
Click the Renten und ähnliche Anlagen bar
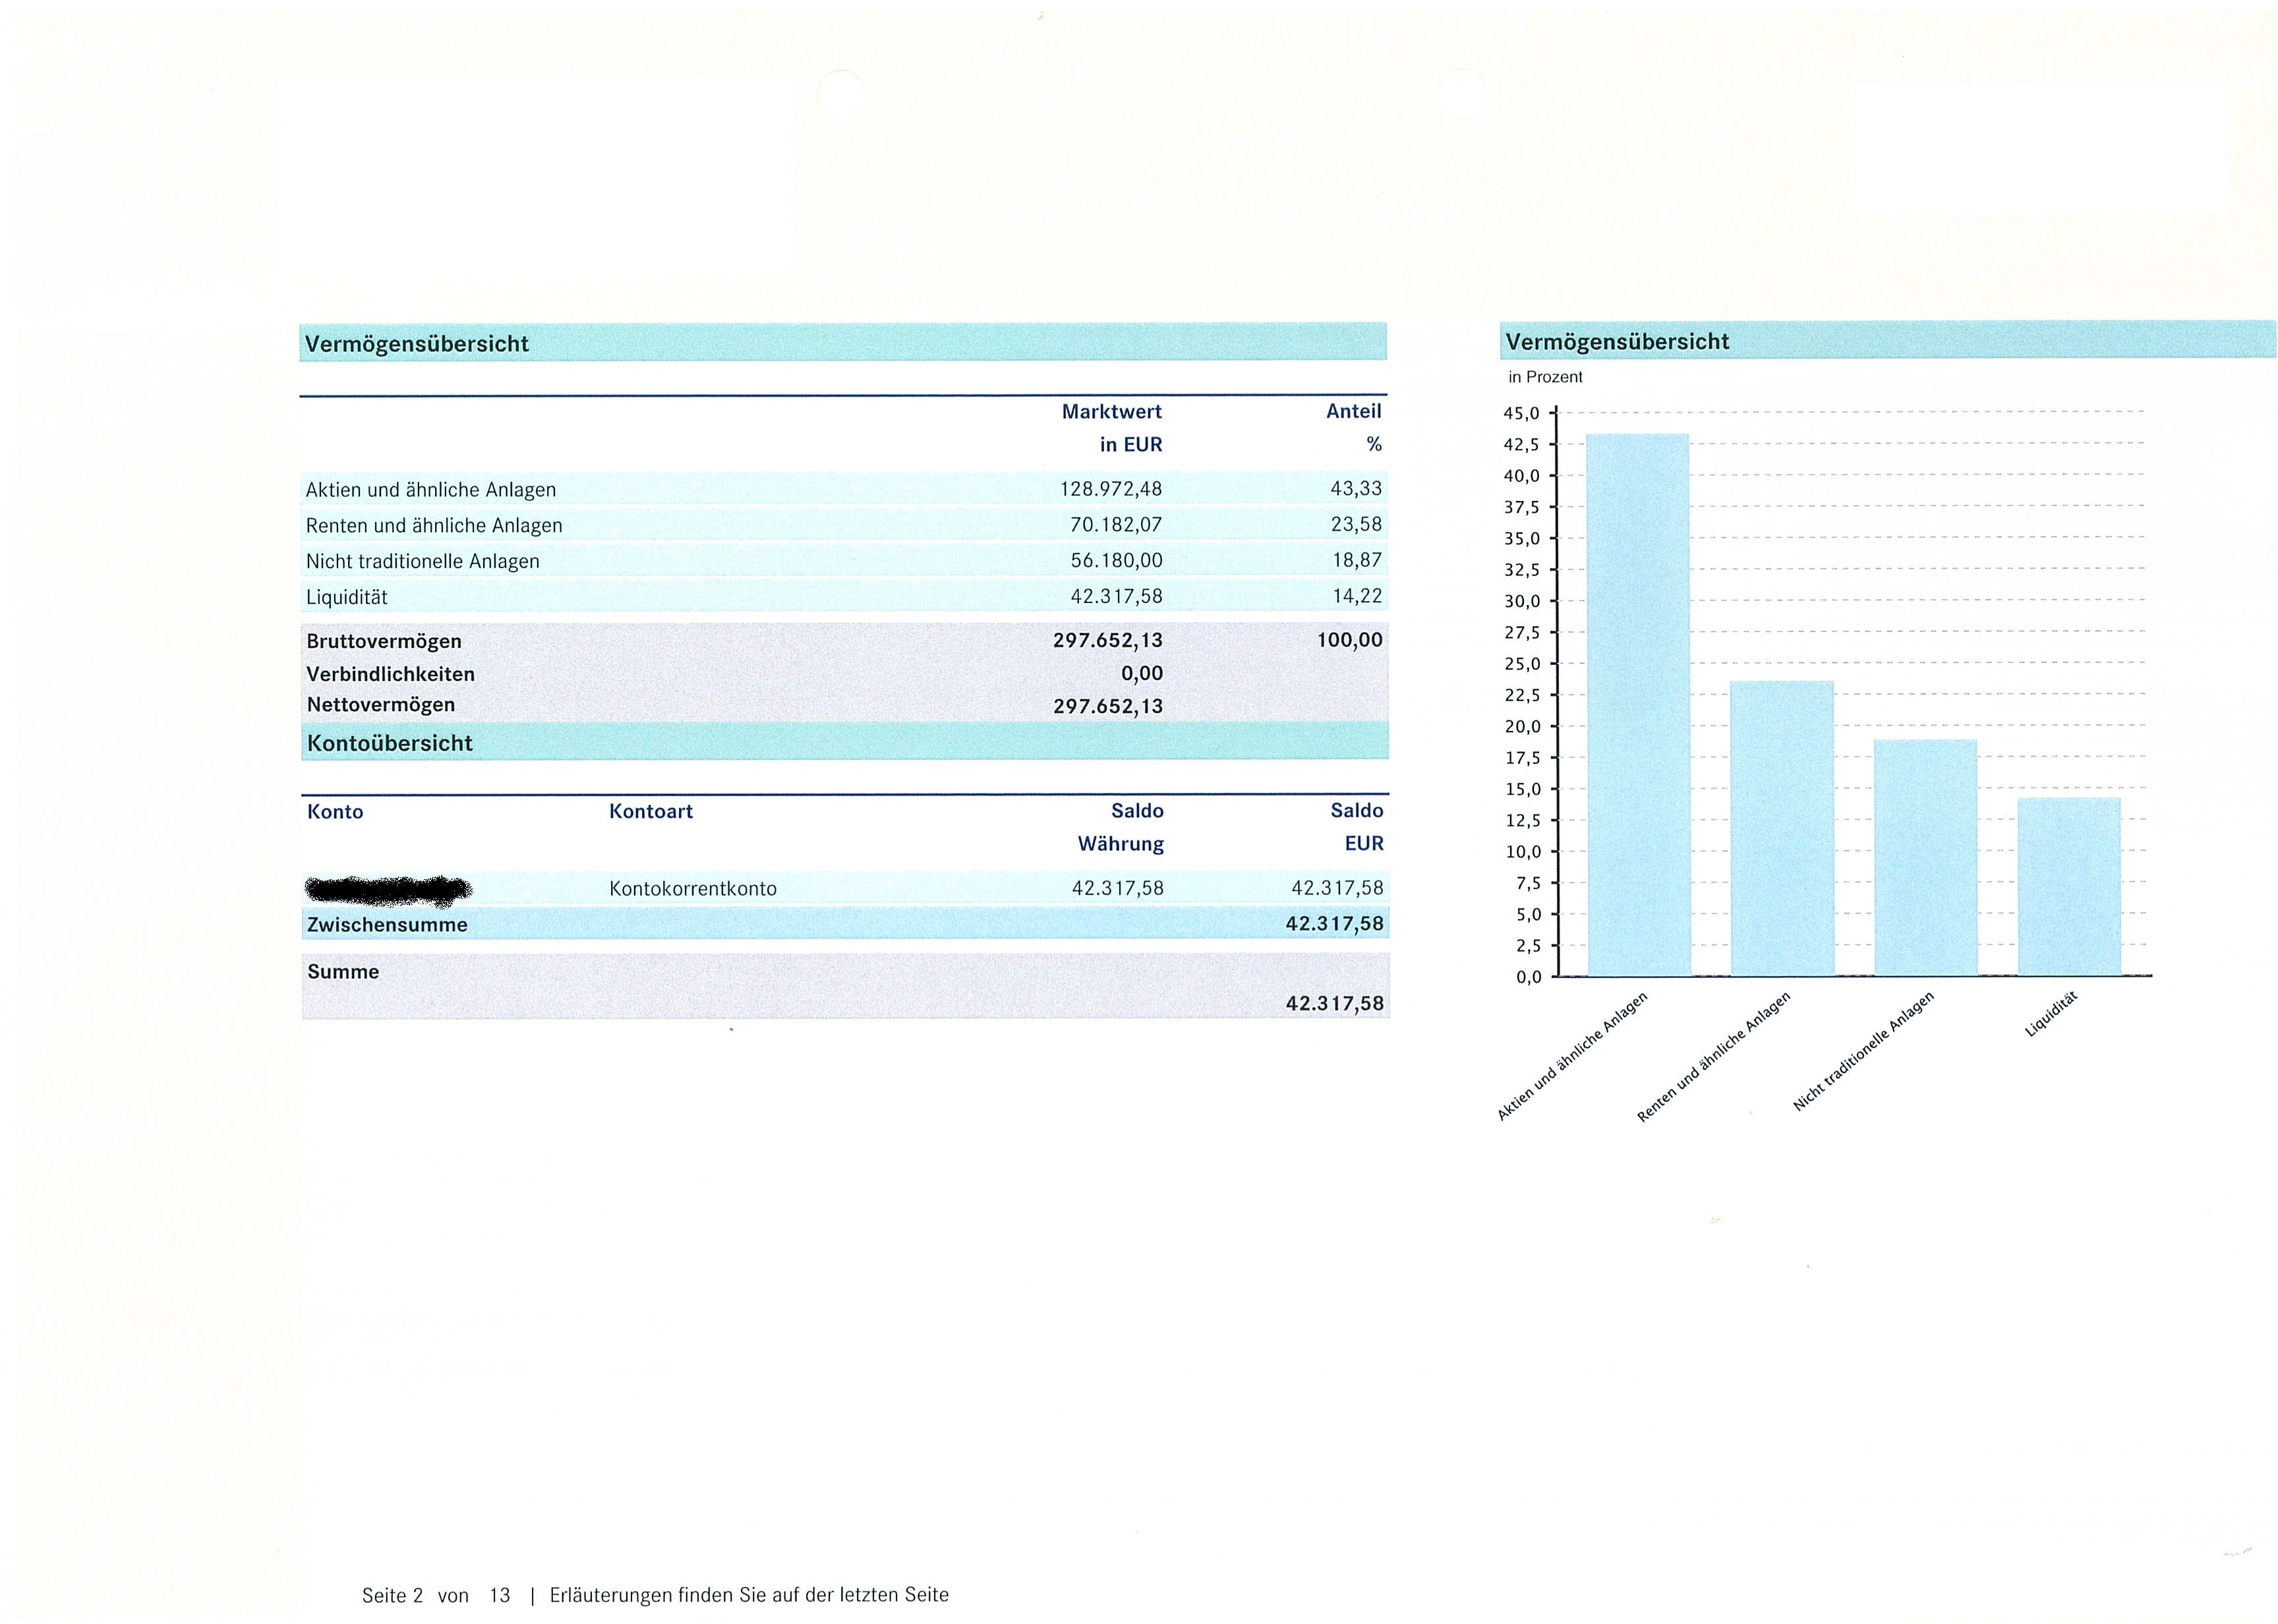1782,828
